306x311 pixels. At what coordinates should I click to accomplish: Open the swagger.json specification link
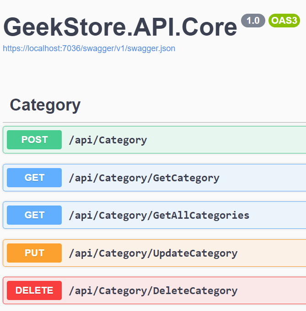coord(89,48)
